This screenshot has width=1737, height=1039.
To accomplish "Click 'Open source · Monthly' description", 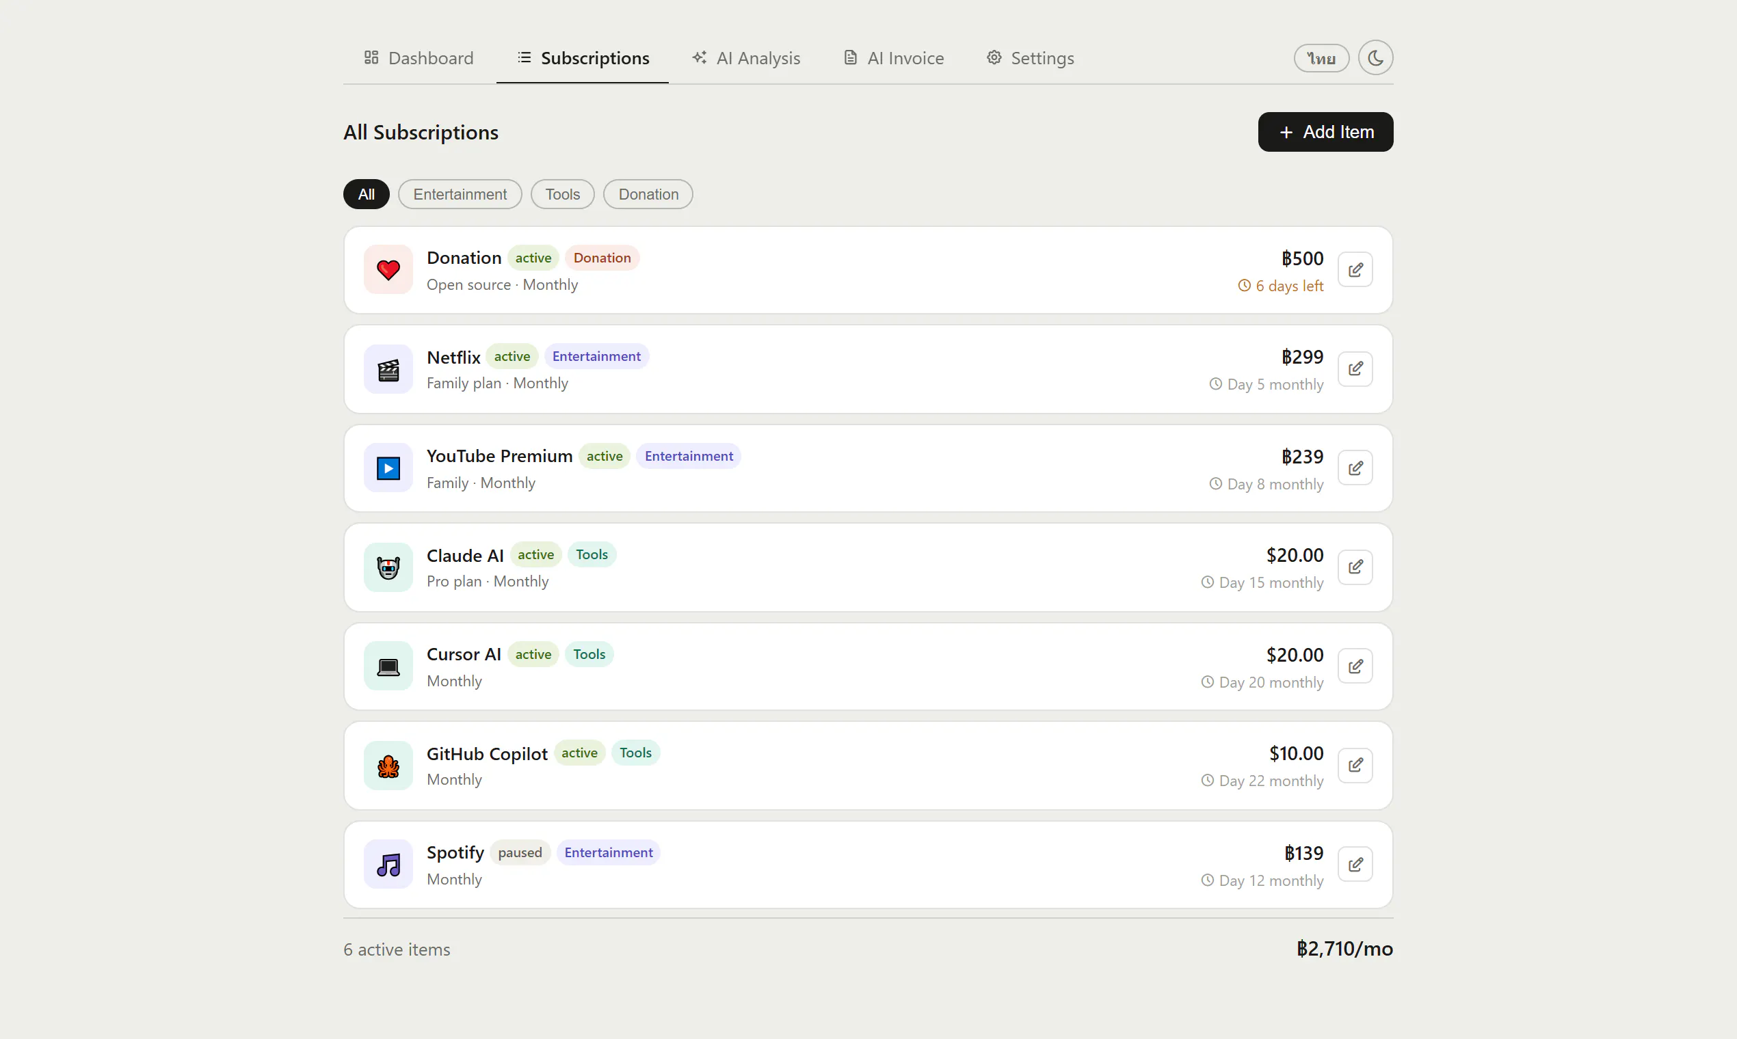I will click(x=502, y=285).
